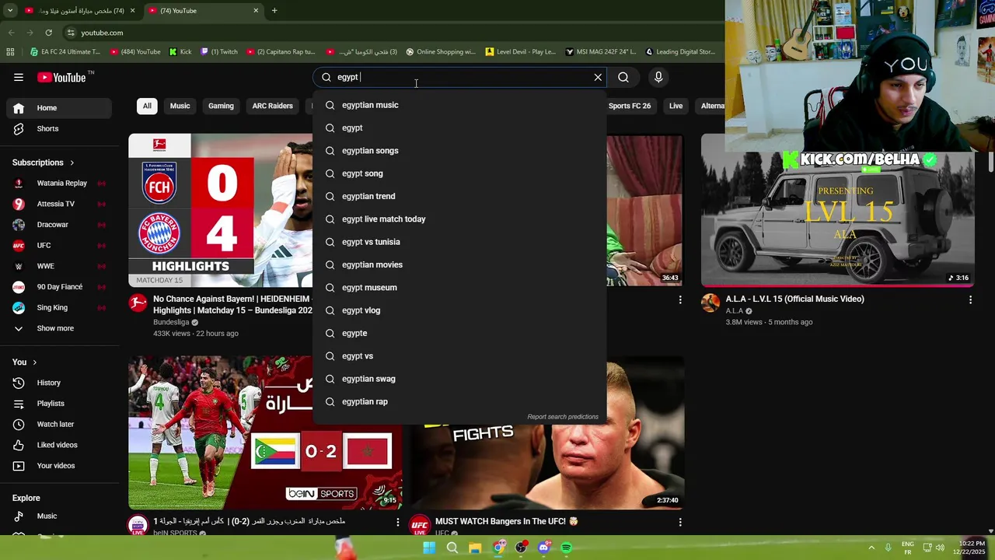Select the Live filter chip

coord(676,106)
